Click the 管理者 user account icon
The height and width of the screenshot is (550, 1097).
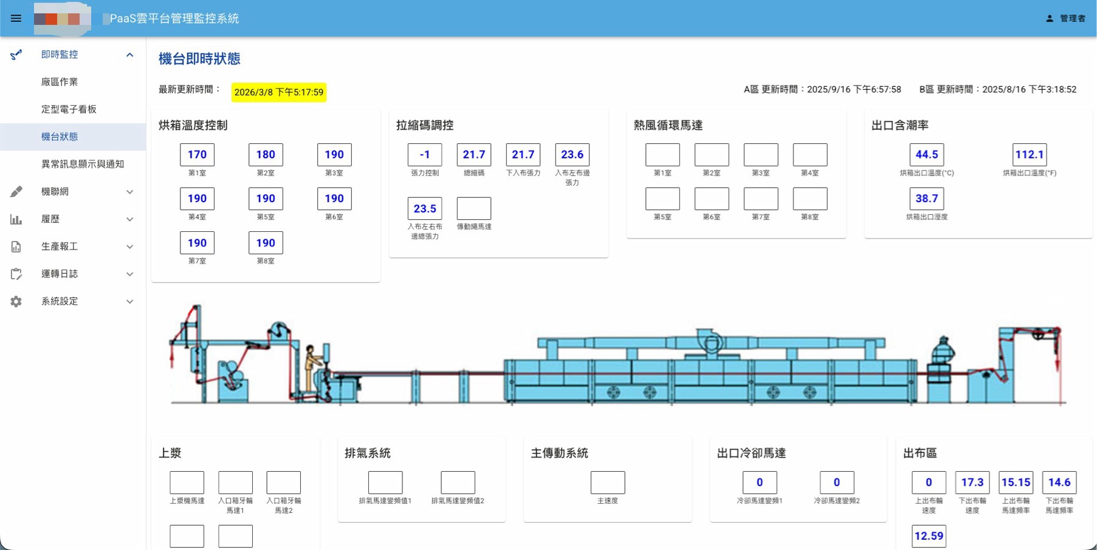[x=1049, y=18]
